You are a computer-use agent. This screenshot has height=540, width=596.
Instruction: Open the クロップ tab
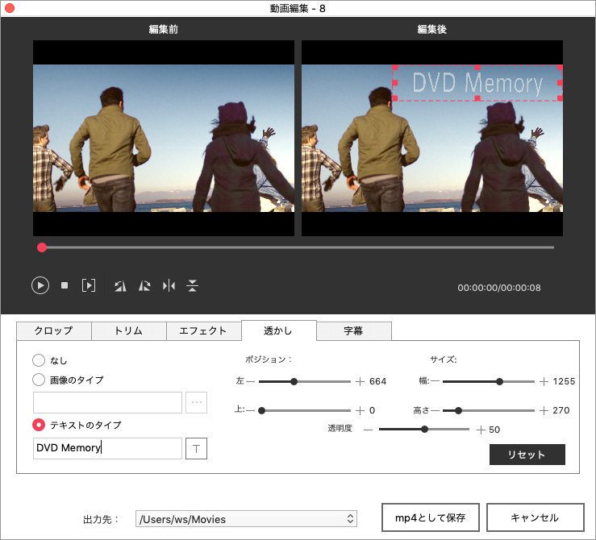tap(53, 330)
